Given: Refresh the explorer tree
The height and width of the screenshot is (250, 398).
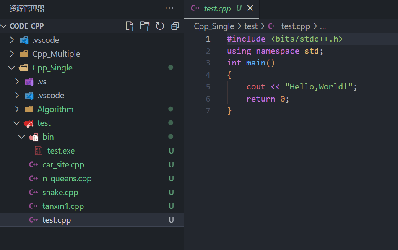Looking at the screenshot, I should coord(160,26).
